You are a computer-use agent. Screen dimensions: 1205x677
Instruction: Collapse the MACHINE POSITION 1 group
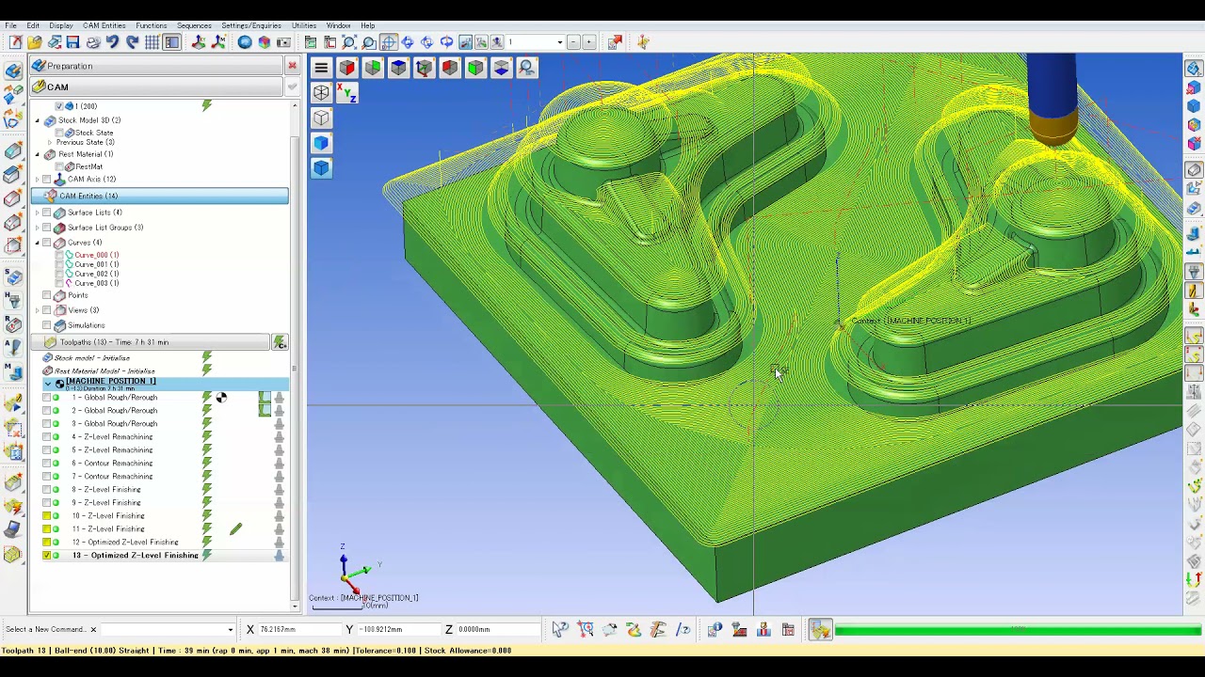point(48,384)
